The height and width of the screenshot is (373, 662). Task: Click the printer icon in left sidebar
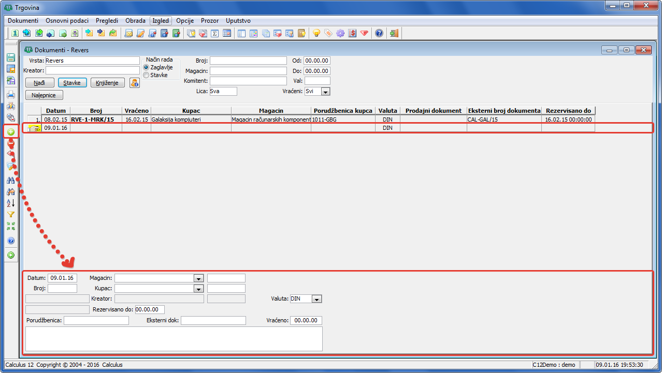10,95
